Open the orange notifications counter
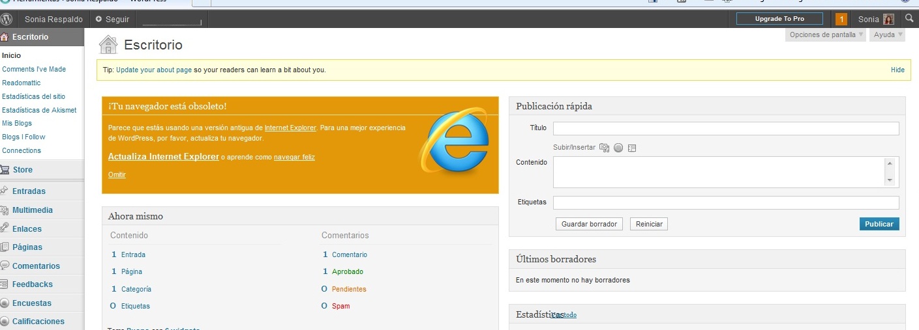 pos(841,20)
